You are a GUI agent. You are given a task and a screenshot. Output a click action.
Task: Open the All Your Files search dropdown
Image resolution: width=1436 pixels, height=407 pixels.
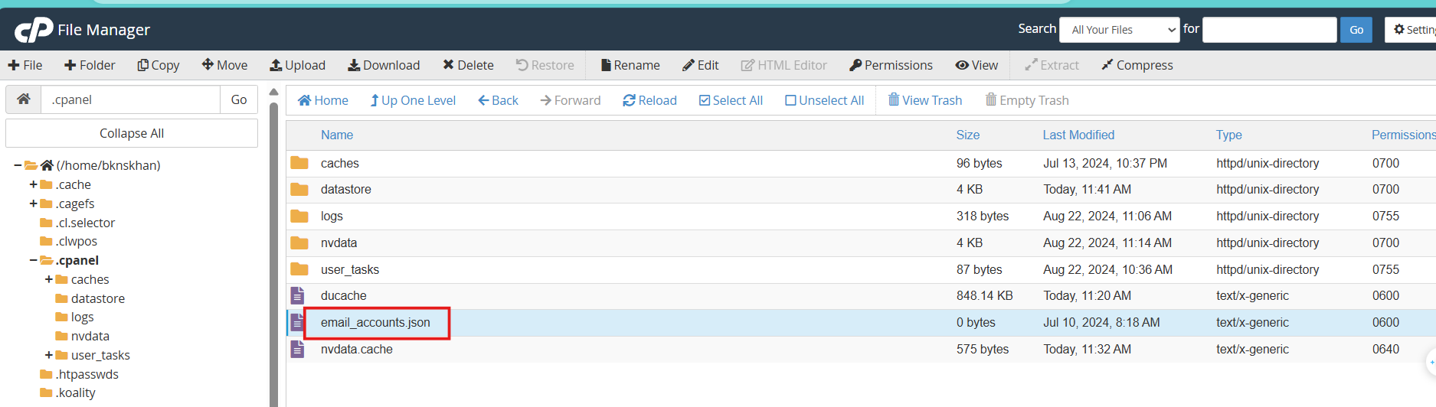click(1120, 30)
